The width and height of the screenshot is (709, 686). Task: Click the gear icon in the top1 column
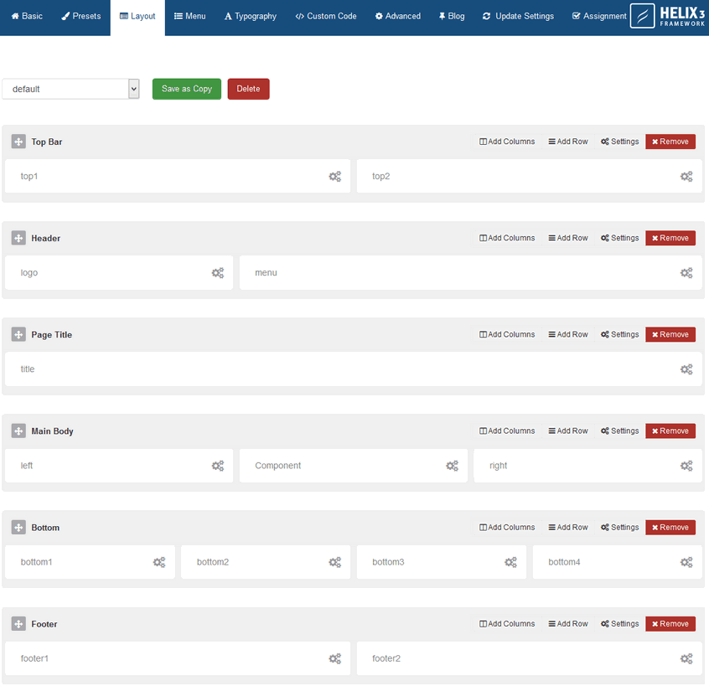pos(334,177)
